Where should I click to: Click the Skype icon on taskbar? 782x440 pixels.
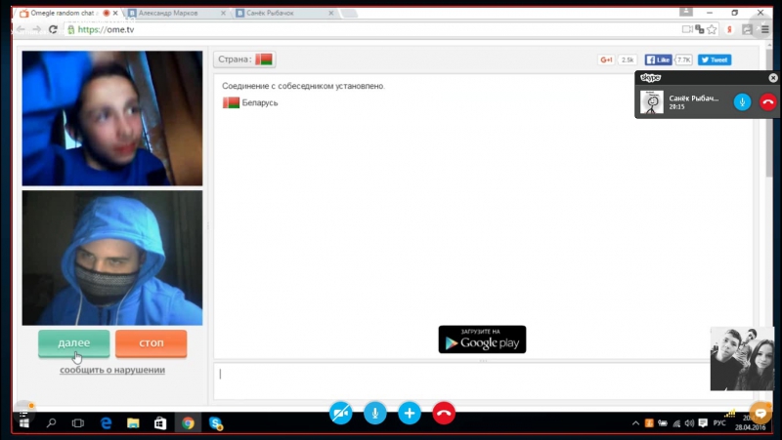pyautogui.click(x=215, y=423)
